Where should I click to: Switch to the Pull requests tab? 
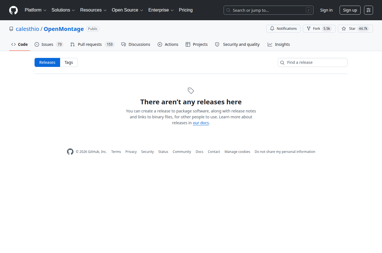(x=92, y=44)
